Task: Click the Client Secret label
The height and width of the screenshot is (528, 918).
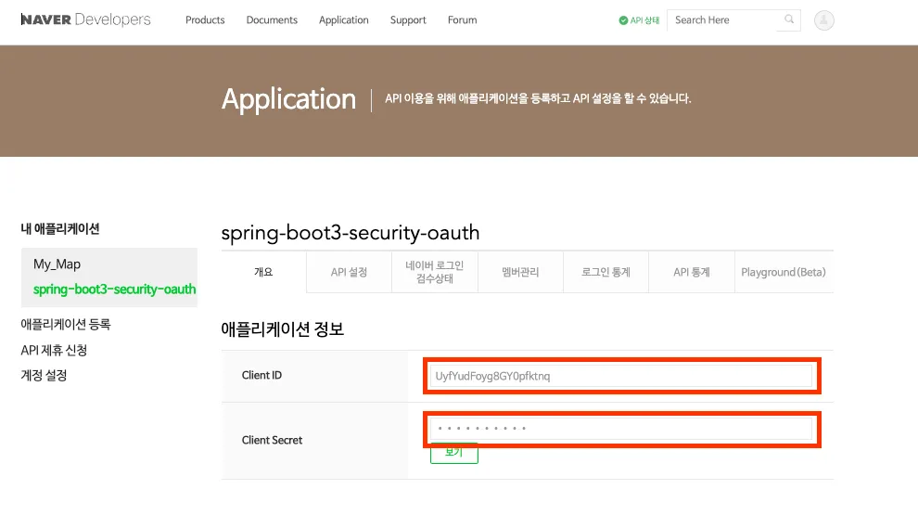Action: (273, 440)
